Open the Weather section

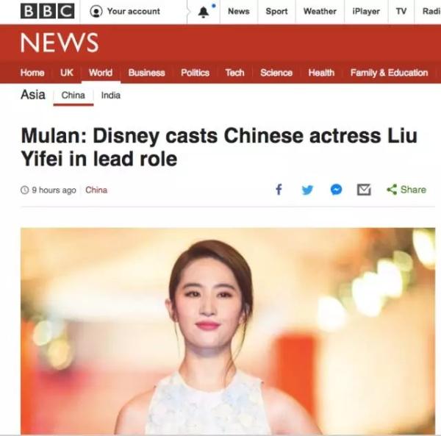click(320, 11)
